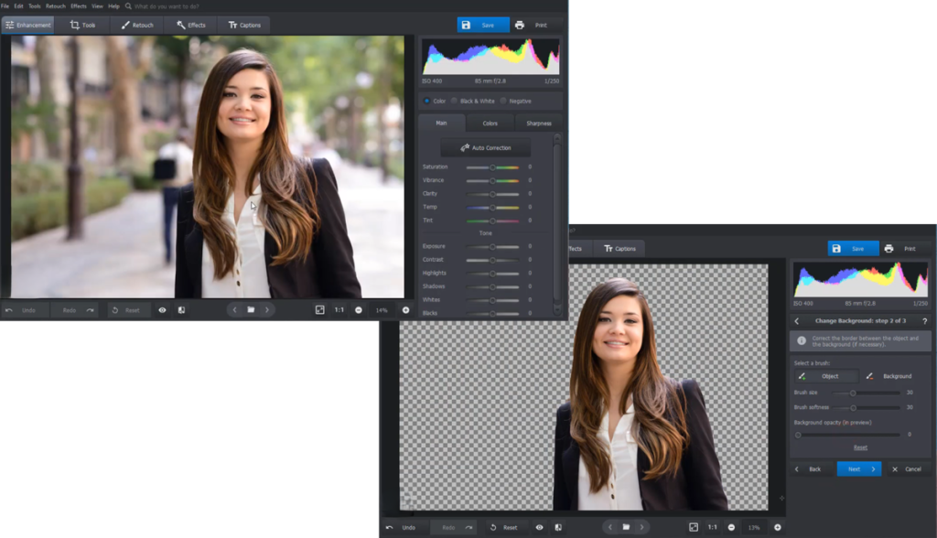Enable the Color mode radio button

point(426,101)
